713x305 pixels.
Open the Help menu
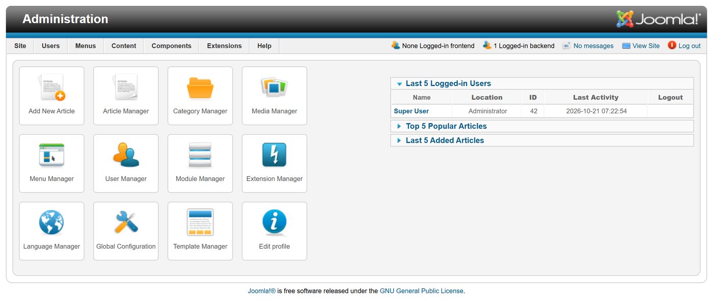tap(264, 46)
